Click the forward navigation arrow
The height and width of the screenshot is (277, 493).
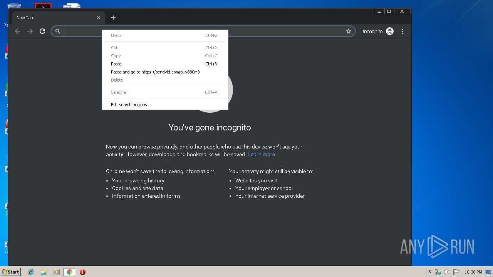pos(30,31)
